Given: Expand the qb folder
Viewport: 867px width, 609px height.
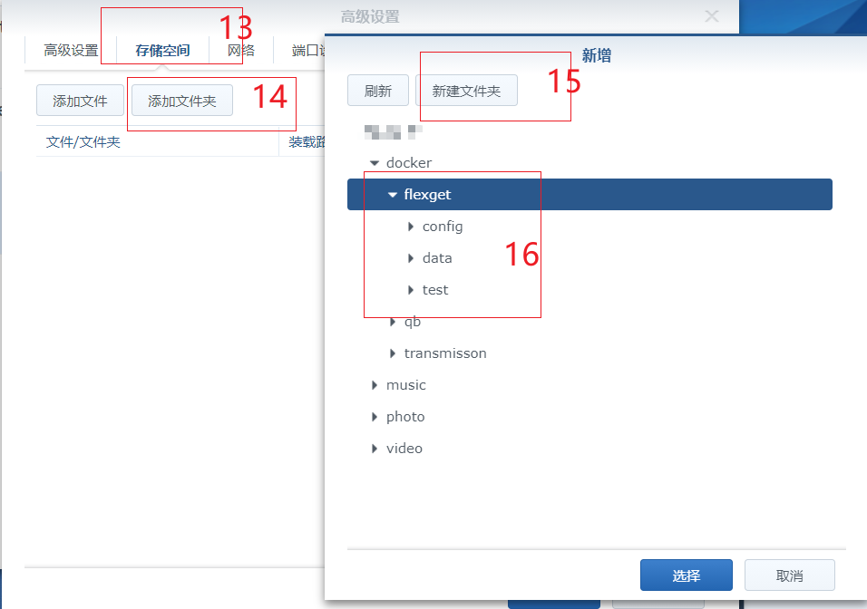Looking at the screenshot, I should point(393,321).
